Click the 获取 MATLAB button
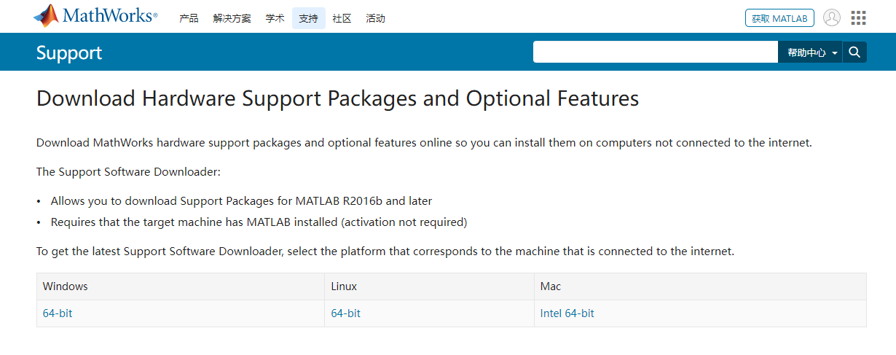The height and width of the screenshot is (355, 896). (779, 18)
